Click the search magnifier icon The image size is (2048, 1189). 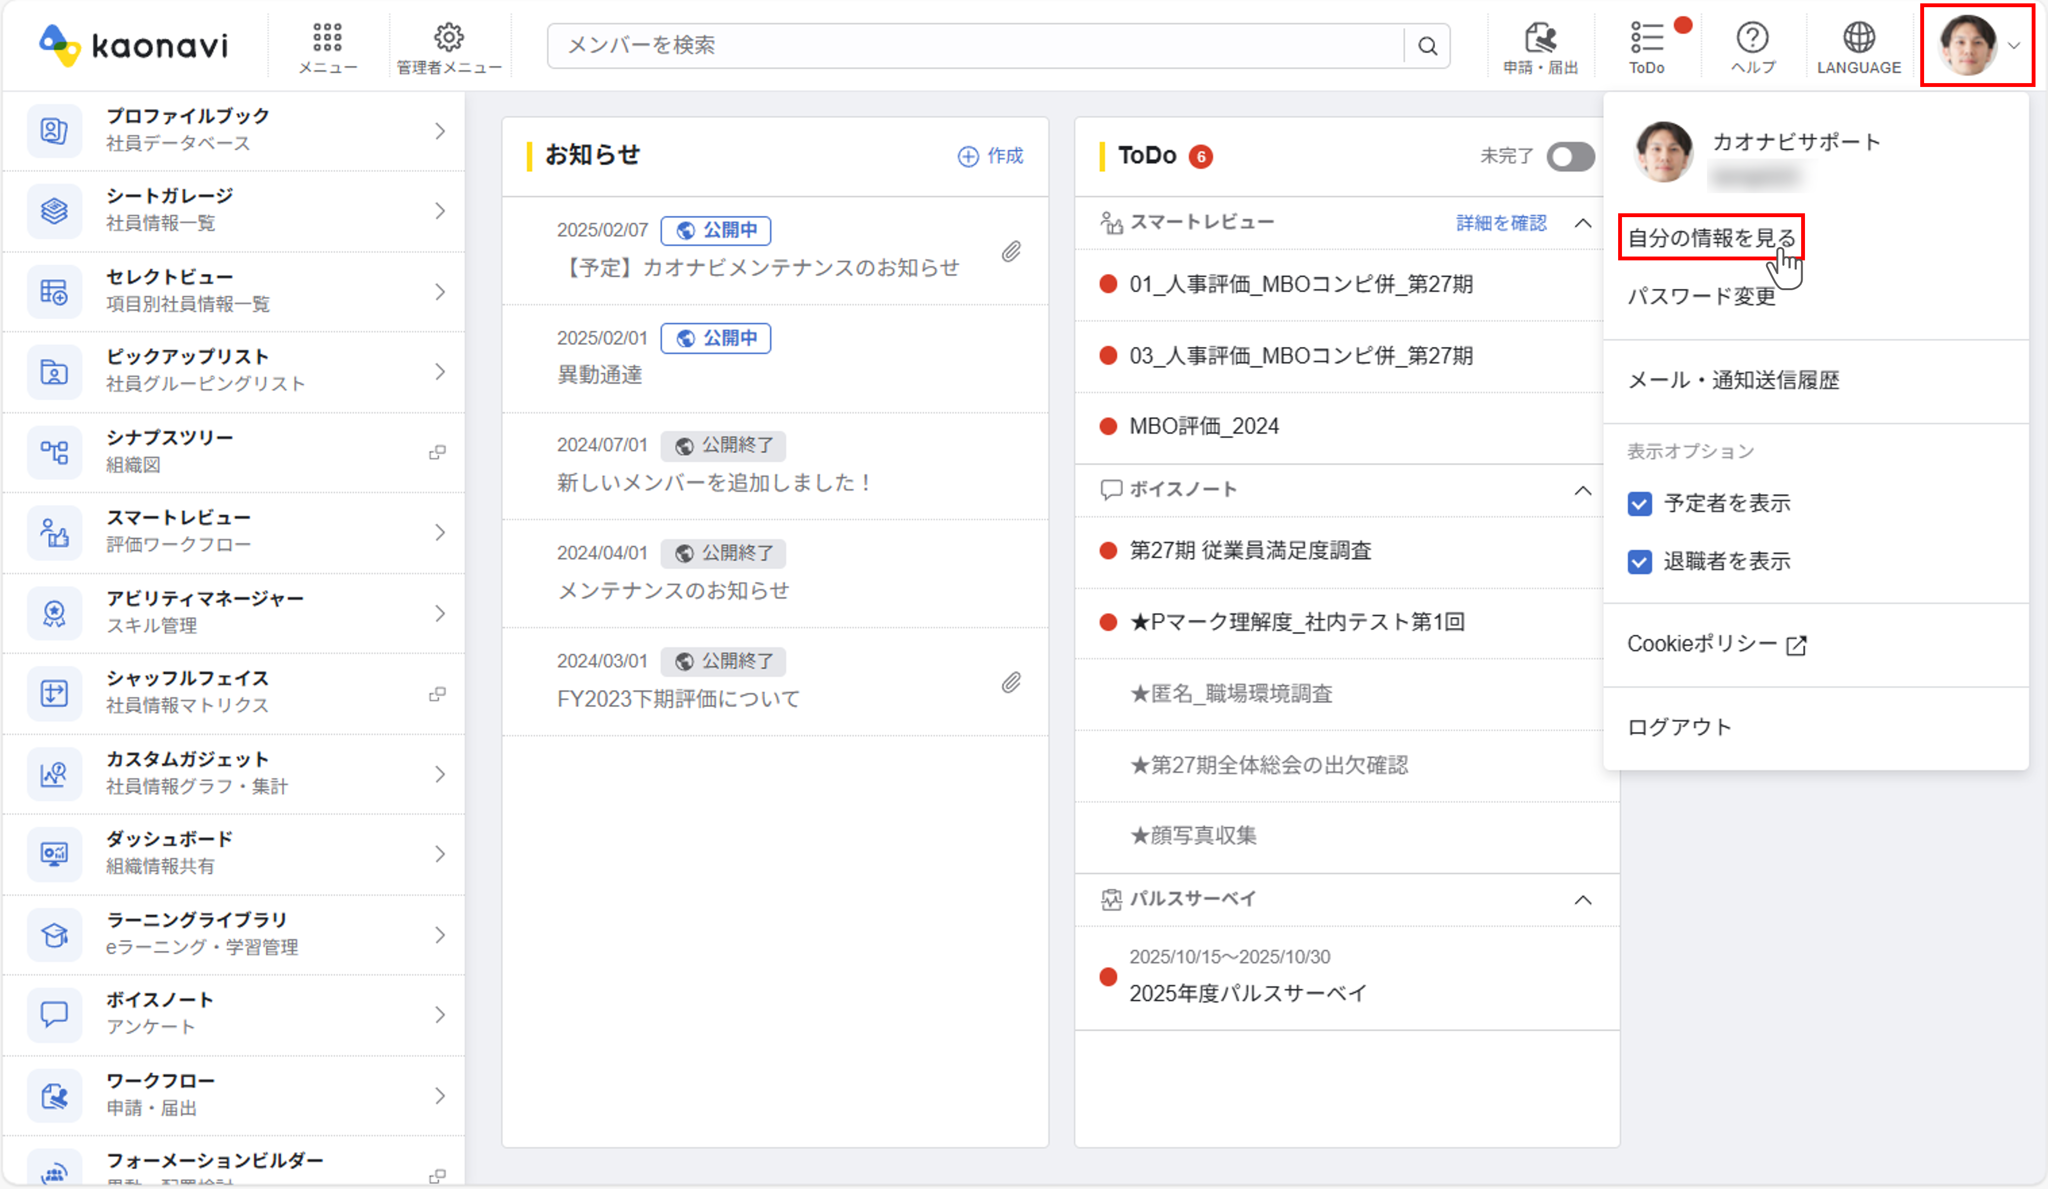1428,46
